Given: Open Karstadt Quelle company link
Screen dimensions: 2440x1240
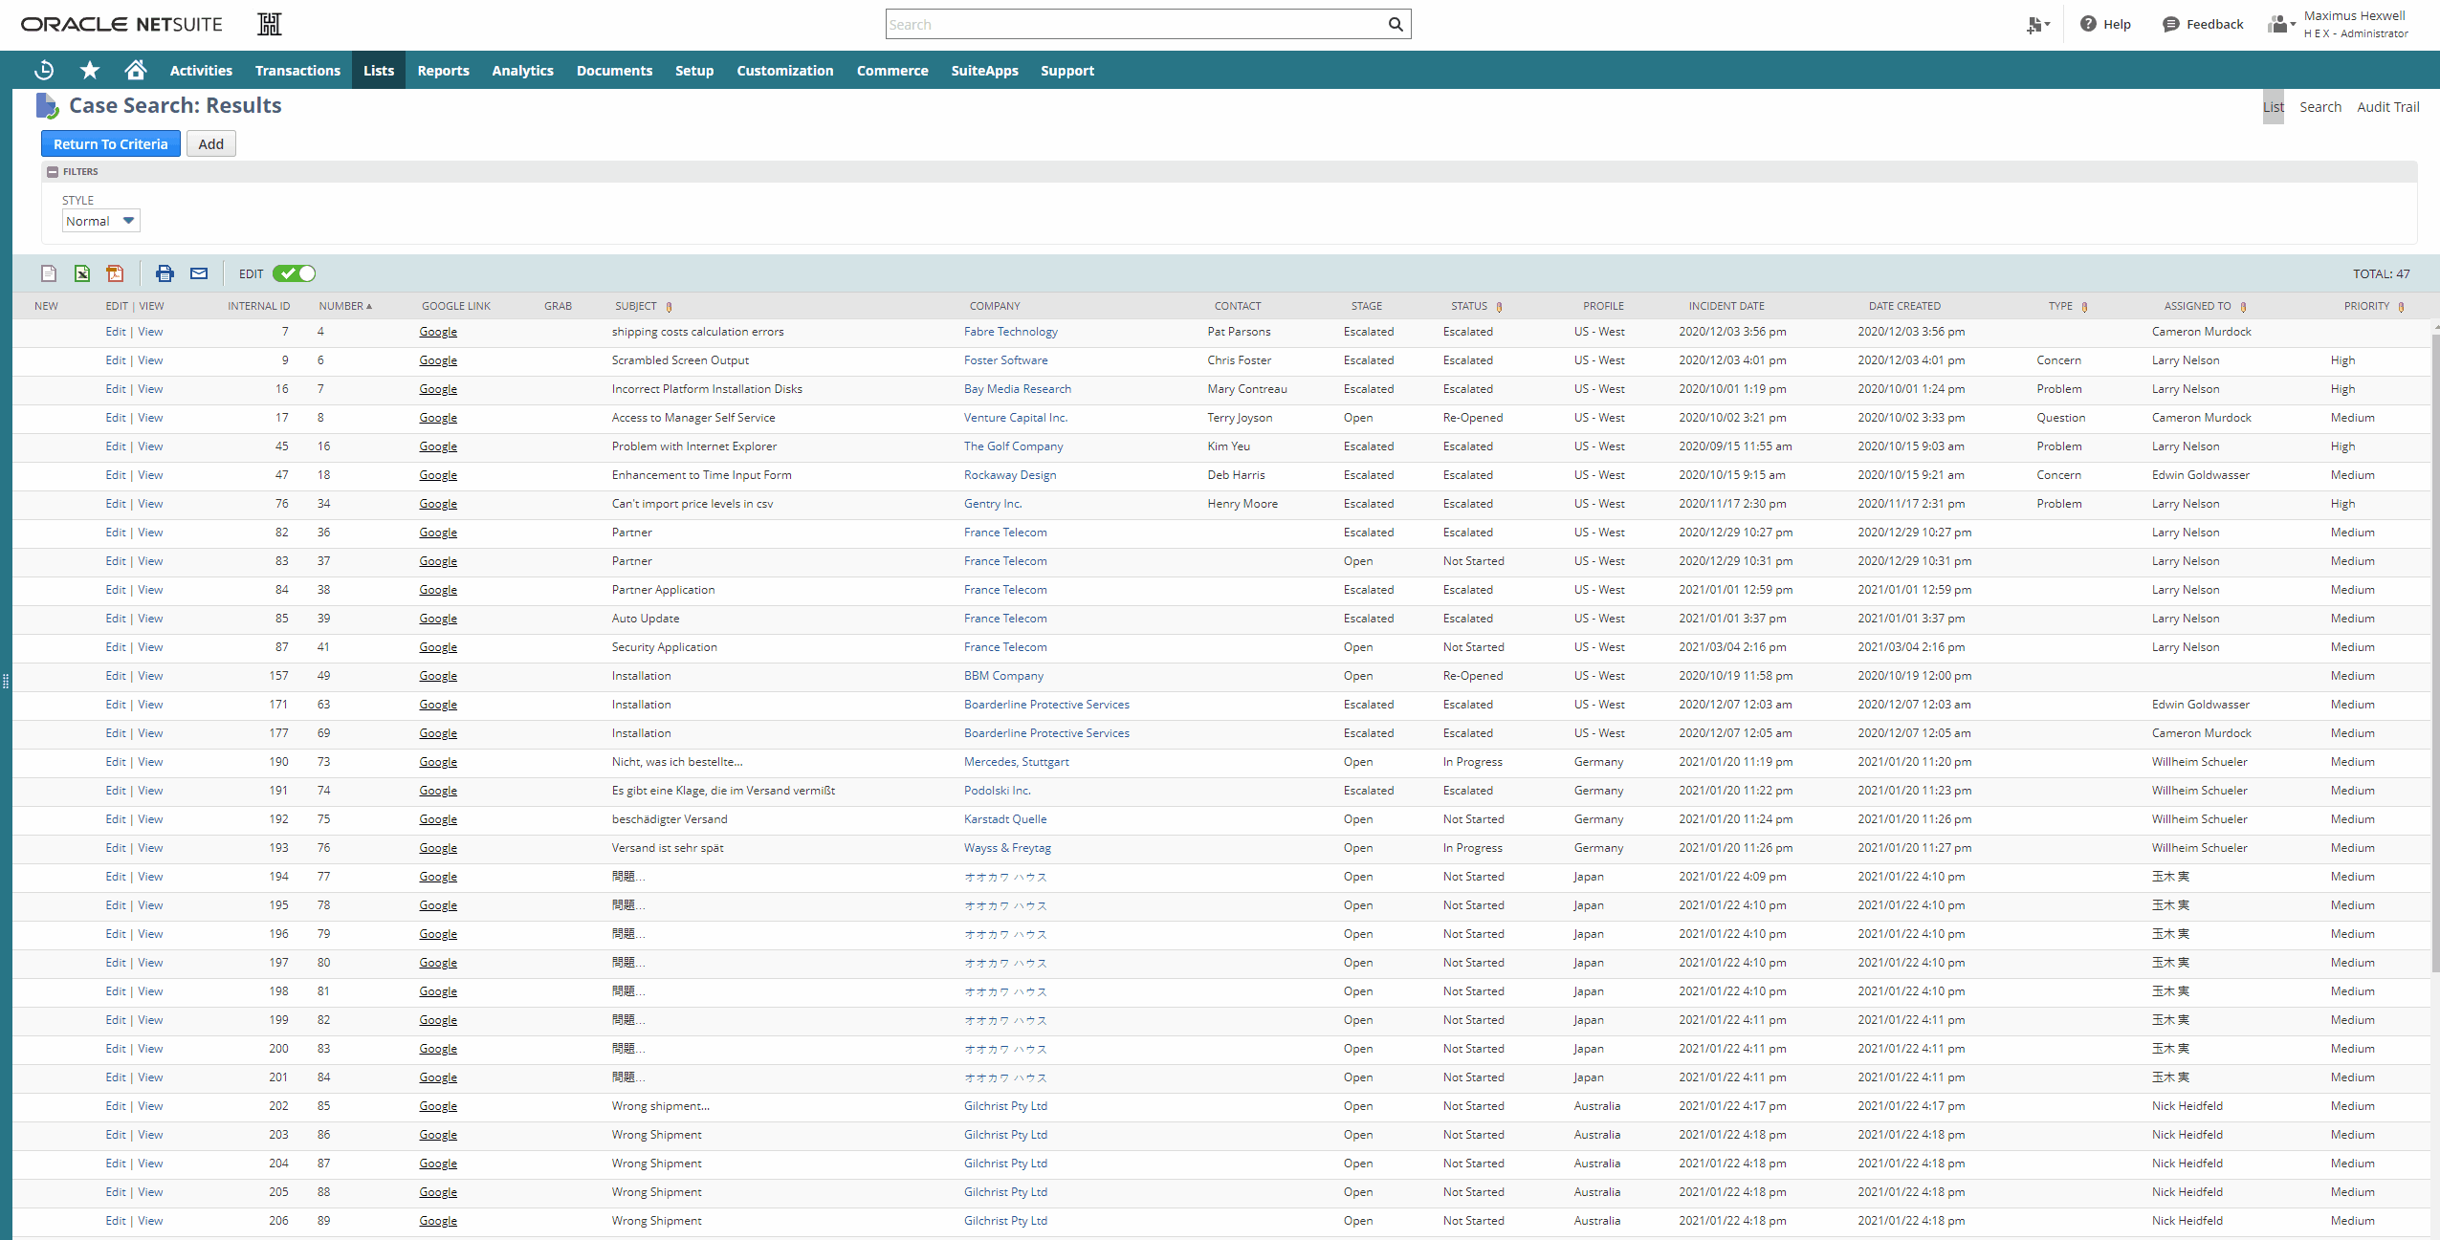Looking at the screenshot, I should (x=1005, y=819).
